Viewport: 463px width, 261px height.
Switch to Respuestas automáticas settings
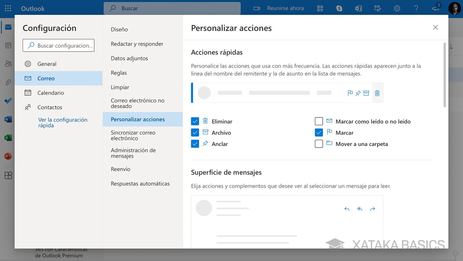click(x=140, y=183)
